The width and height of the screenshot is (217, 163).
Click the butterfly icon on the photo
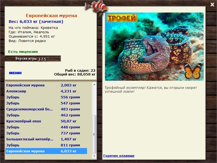point(193,71)
